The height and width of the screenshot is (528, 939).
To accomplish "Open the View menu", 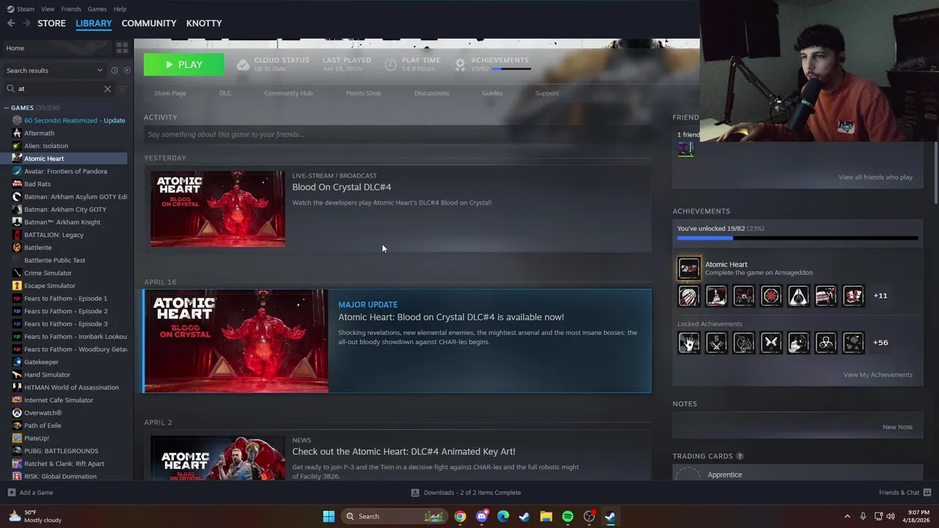I will pyautogui.click(x=48, y=9).
